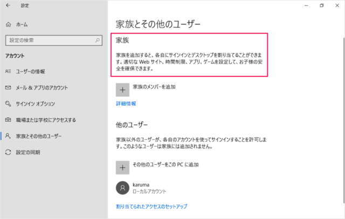
Task: Click the back arrow in Settings header
Action: 8,6
